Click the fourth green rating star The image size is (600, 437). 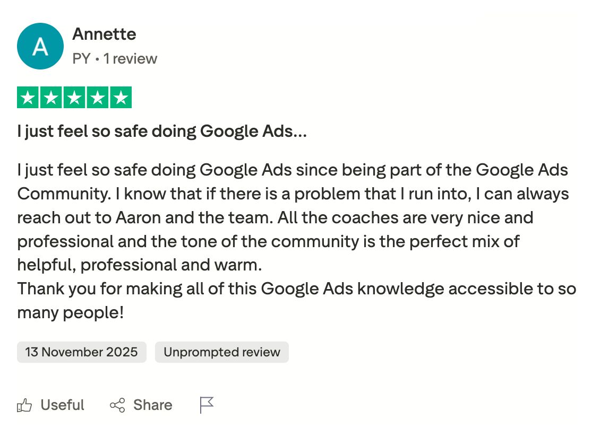tap(98, 98)
